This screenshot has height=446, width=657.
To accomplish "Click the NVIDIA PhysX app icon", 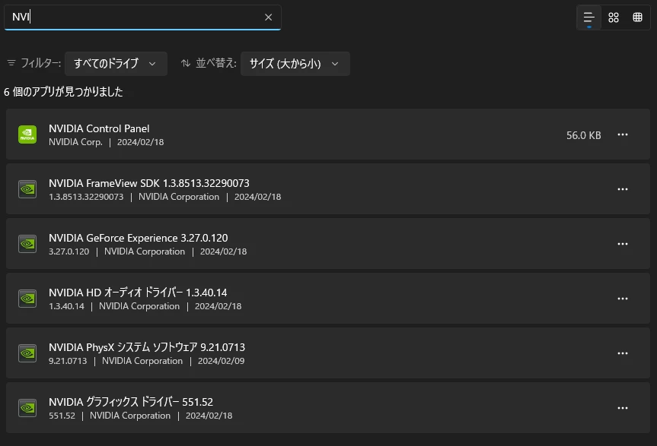I will tap(27, 353).
